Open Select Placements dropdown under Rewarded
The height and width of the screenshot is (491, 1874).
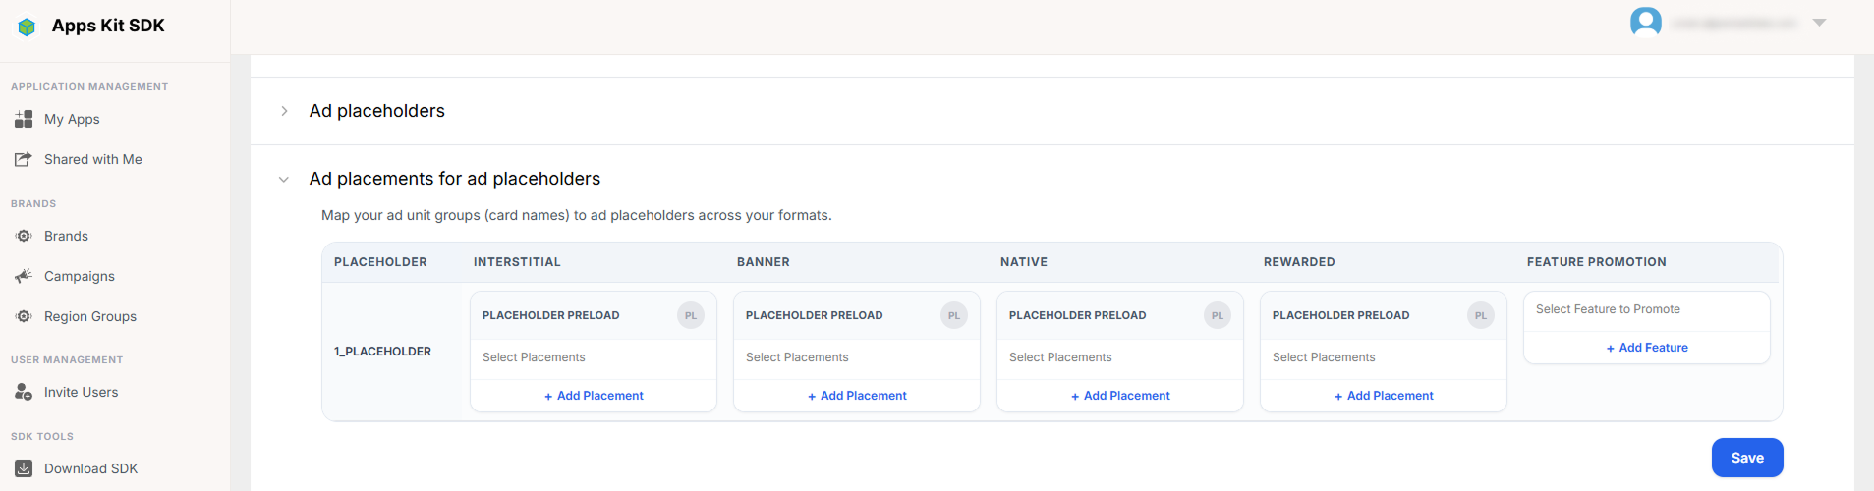pyautogui.click(x=1384, y=357)
